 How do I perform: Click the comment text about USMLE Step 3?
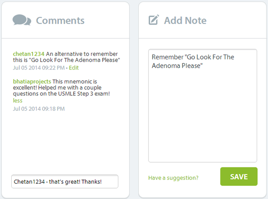pyautogui.click(x=61, y=94)
